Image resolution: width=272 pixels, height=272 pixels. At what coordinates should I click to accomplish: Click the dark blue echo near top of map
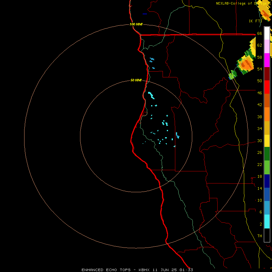click(145, 14)
